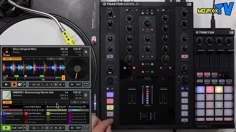The width and height of the screenshot is (236, 132).
Task: Enable dimmed MASTER on Deck C
Action: pos(17,102)
